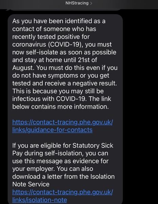158x204 pixels.
Task: Select the self-isolation message bubble
Action: 65,109
